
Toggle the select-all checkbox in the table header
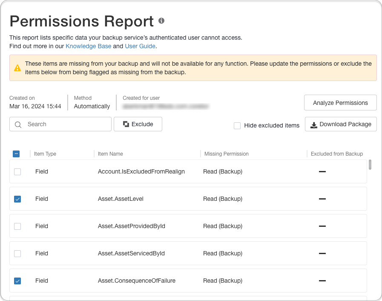coord(16,154)
